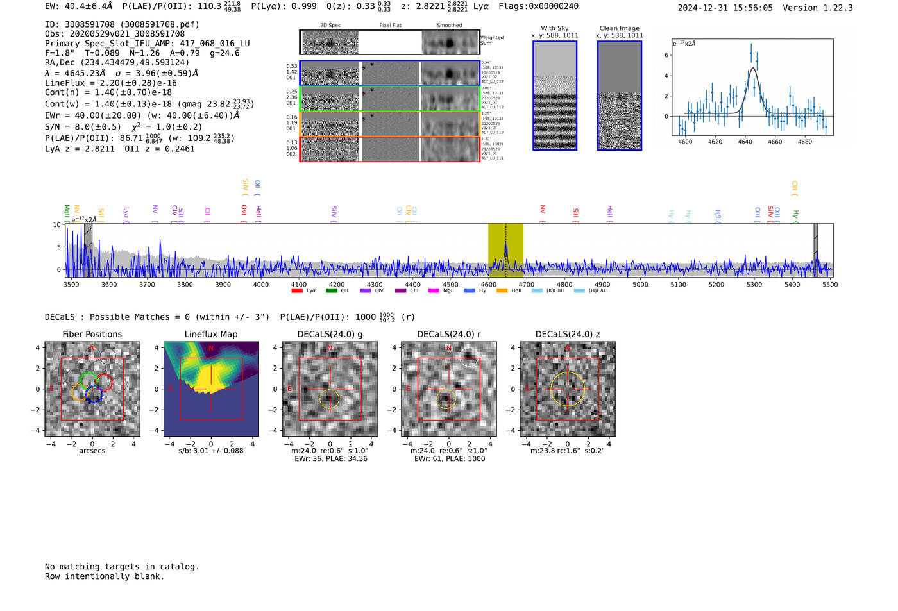This screenshot has height=611, width=898.
Task: Click the EWr = 40.00(±20.00) line
Action: click(142, 115)
